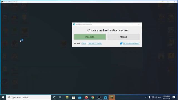Open network settings from the tray

tap(153, 97)
